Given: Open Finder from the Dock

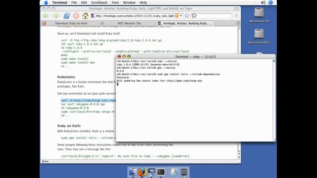Looking at the screenshot, I should tap(133, 172).
